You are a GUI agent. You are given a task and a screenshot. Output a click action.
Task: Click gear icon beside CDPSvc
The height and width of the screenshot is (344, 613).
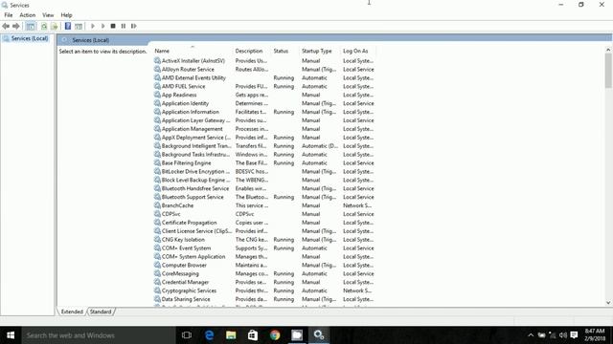[157, 214]
